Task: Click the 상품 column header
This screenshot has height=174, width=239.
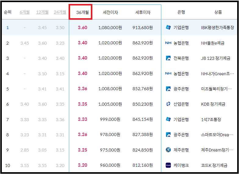Action: (x=218, y=12)
